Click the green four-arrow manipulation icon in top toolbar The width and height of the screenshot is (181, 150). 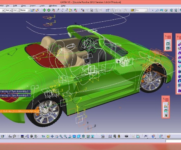44,10
